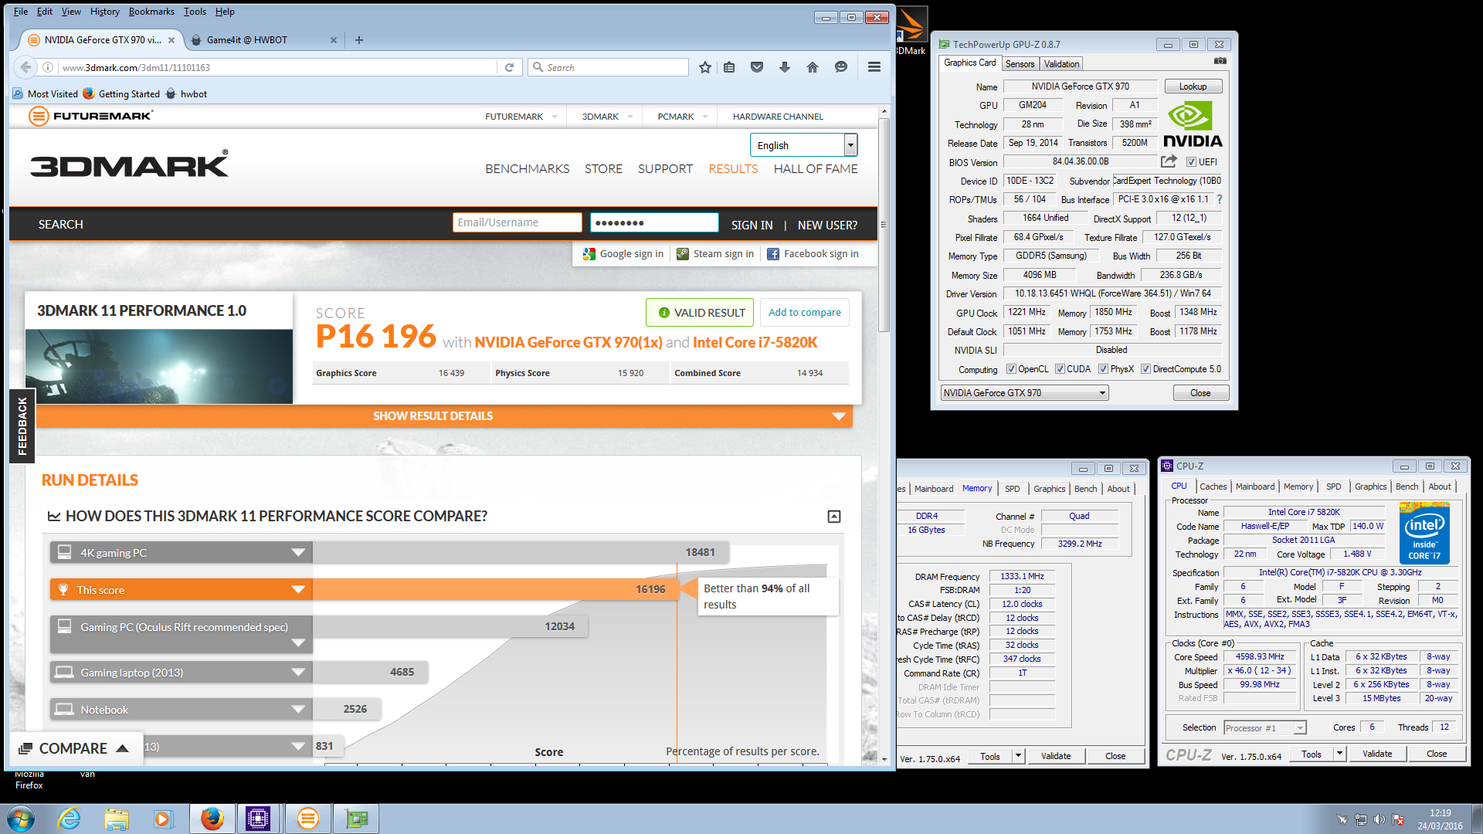
Task: Toggle the PhysX checkbox
Action: point(1104,369)
